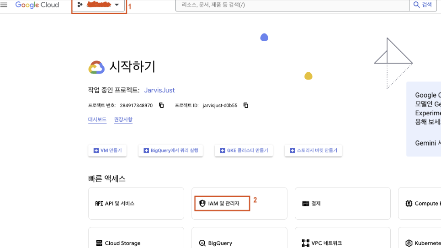The width and height of the screenshot is (441, 248).
Task: Open the JarvisJust project link
Action: [159, 90]
